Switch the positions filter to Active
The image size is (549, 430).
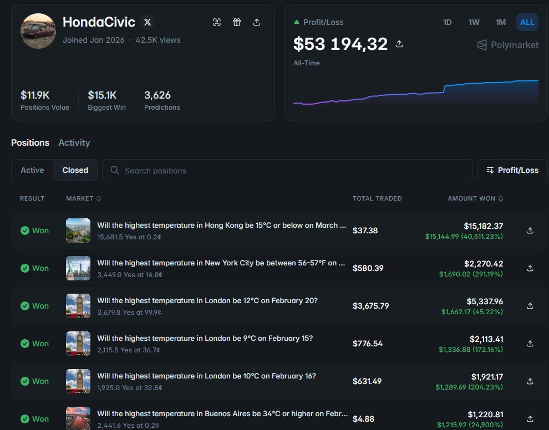(x=32, y=170)
